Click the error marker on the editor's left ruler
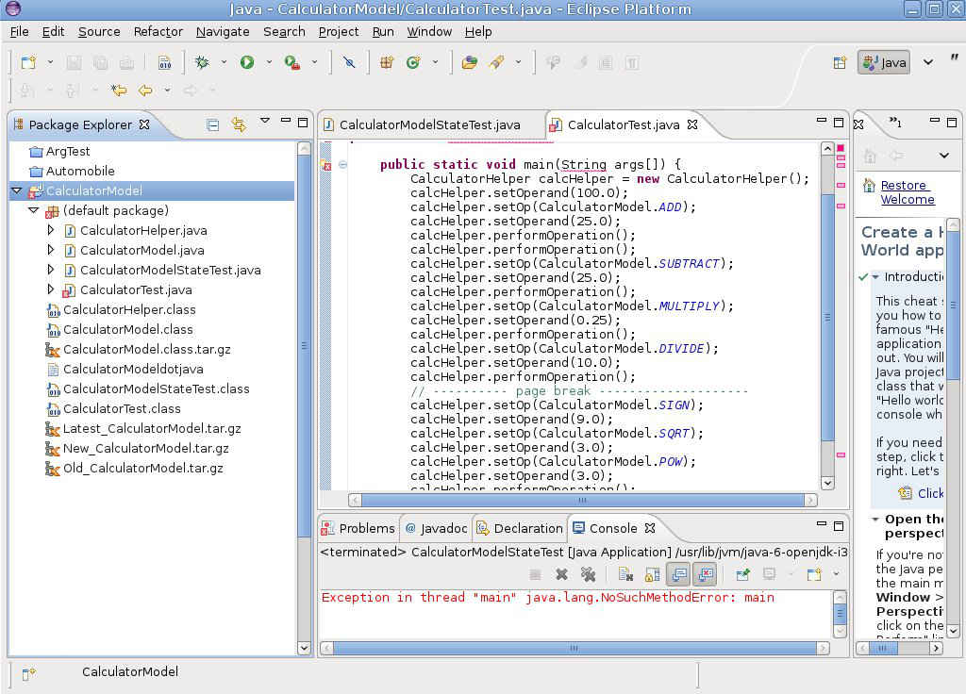 (325, 164)
